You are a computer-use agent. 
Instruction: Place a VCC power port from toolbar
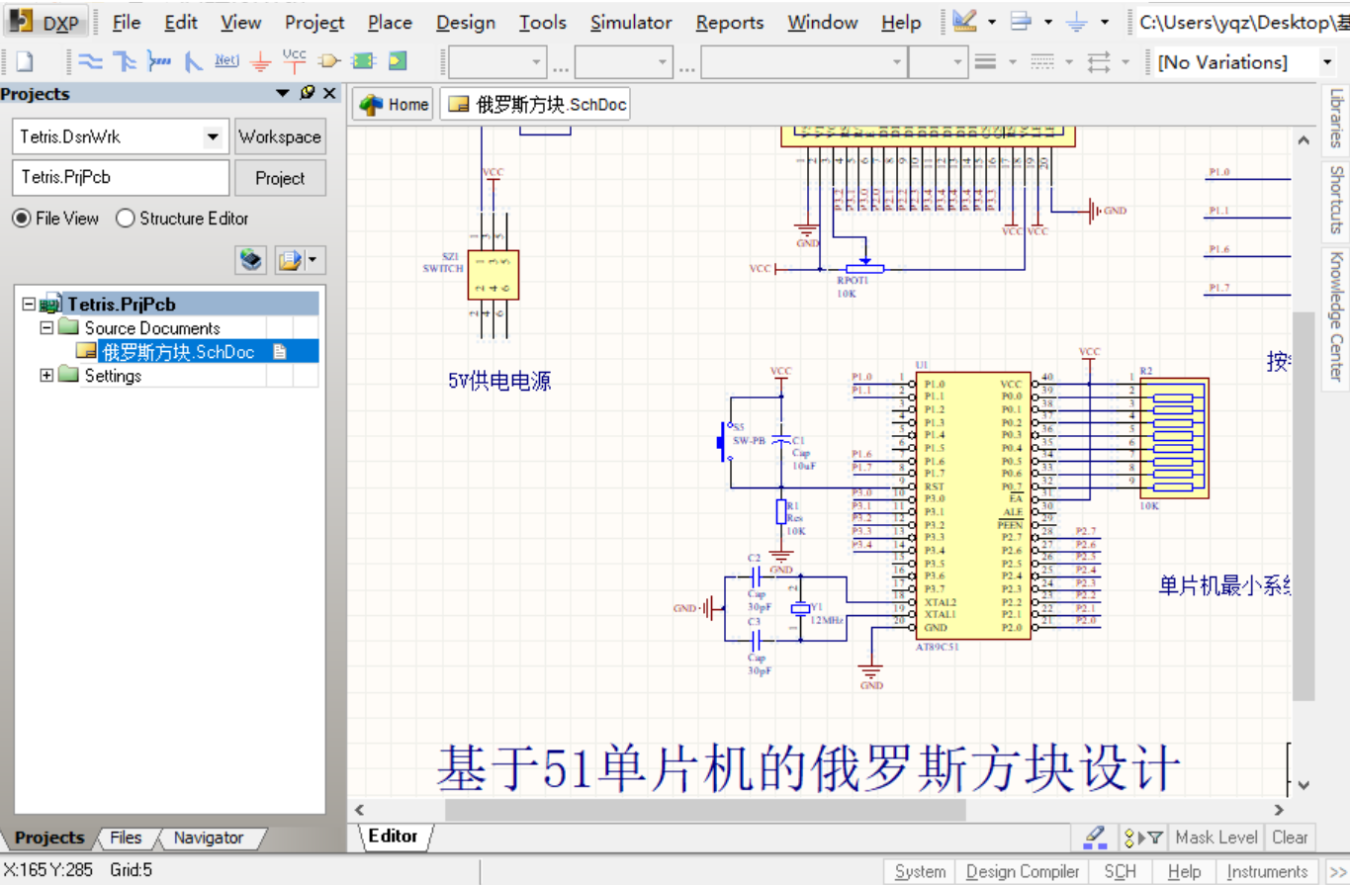pos(294,60)
